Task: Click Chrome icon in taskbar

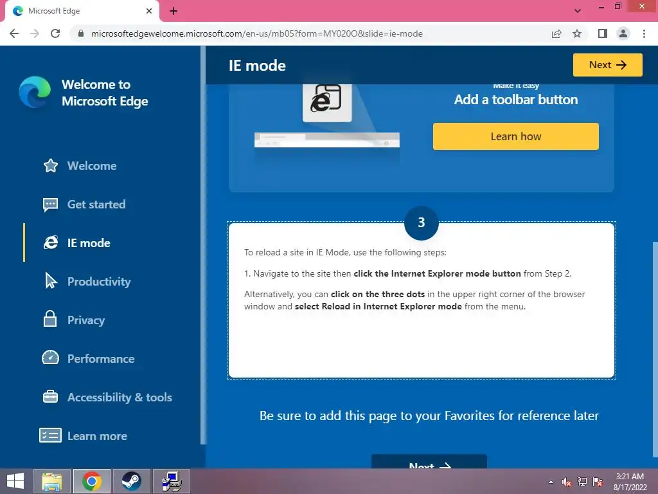Action: 92,481
